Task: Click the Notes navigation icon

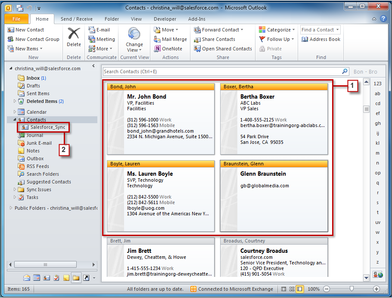Action: tap(66, 277)
